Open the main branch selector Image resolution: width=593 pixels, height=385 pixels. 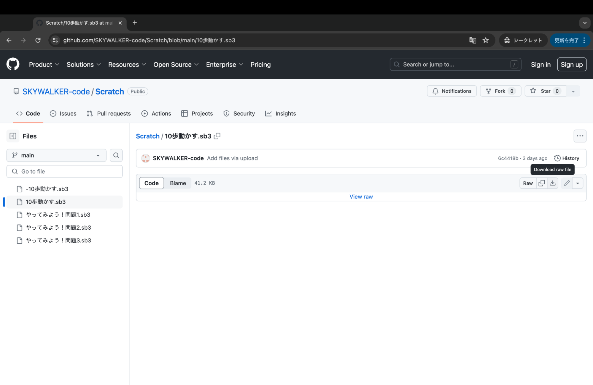56,155
